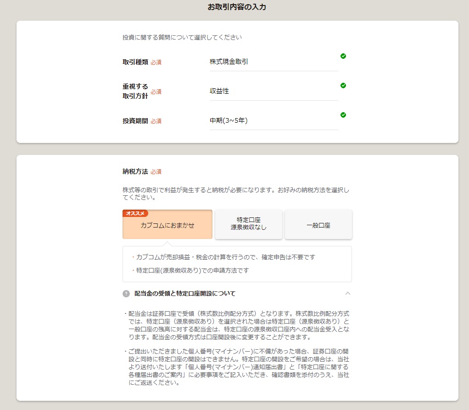Collapse the section using the up chevron
469x410 pixels.
348,293
